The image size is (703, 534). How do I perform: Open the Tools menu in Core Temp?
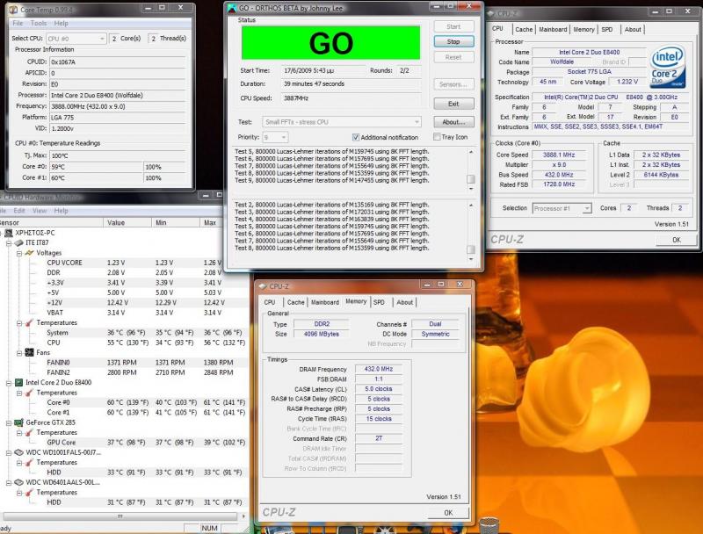39,24
